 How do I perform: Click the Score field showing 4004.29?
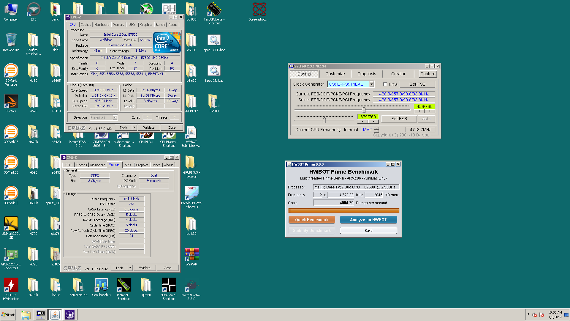tap(334, 203)
